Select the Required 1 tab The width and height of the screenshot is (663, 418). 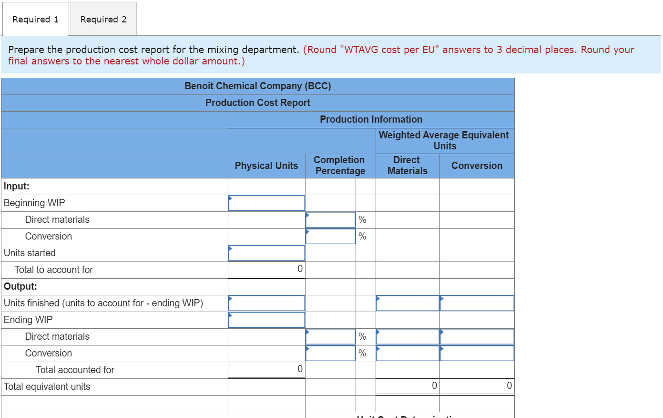click(34, 19)
